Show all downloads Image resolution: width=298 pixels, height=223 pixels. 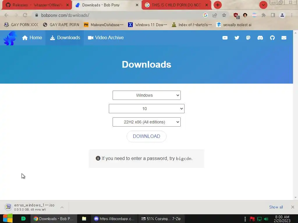click(276, 207)
